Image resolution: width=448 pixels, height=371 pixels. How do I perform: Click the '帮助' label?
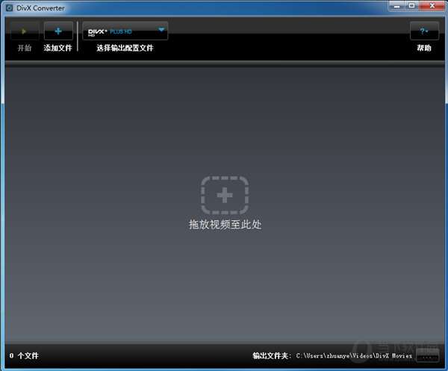pyautogui.click(x=424, y=48)
